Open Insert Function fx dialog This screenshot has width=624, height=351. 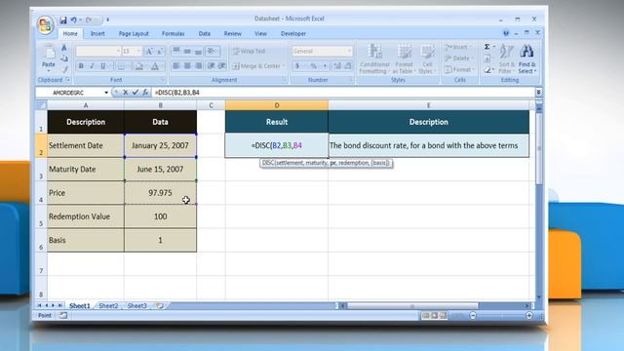tap(145, 93)
